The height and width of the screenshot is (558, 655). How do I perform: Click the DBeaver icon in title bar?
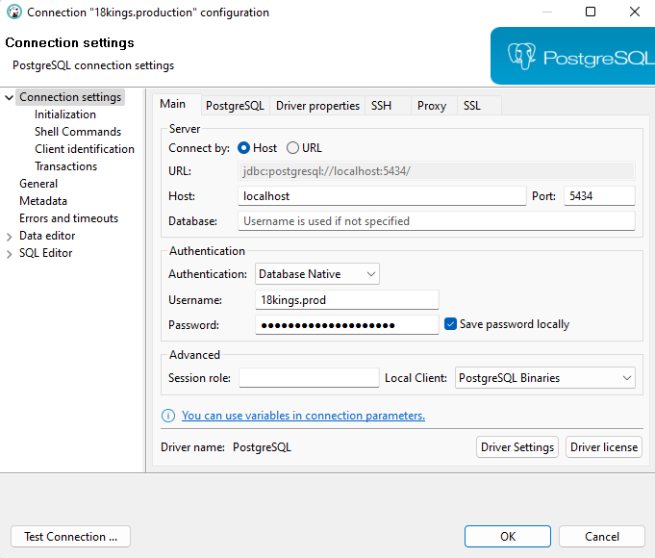[x=14, y=13]
